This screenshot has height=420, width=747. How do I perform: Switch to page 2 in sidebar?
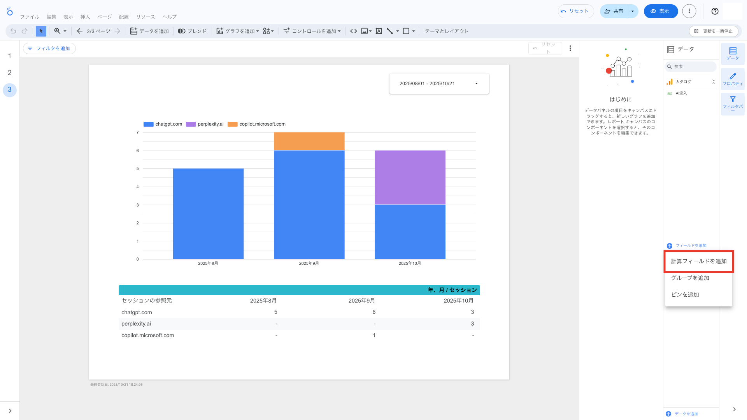click(x=10, y=73)
